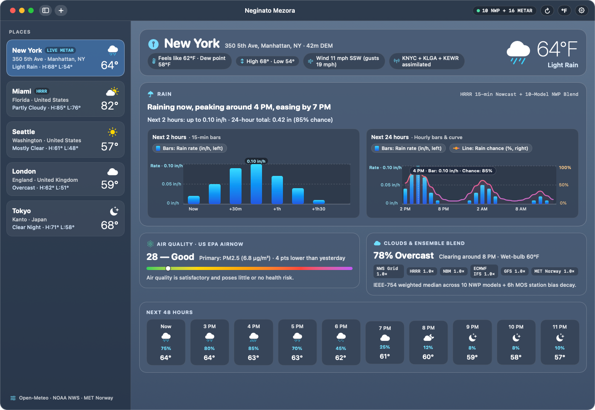Viewport: 595px width, 410px height.
Task: Click the Tokyo moon icon
Action: pyautogui.click(x=114, y=211)
